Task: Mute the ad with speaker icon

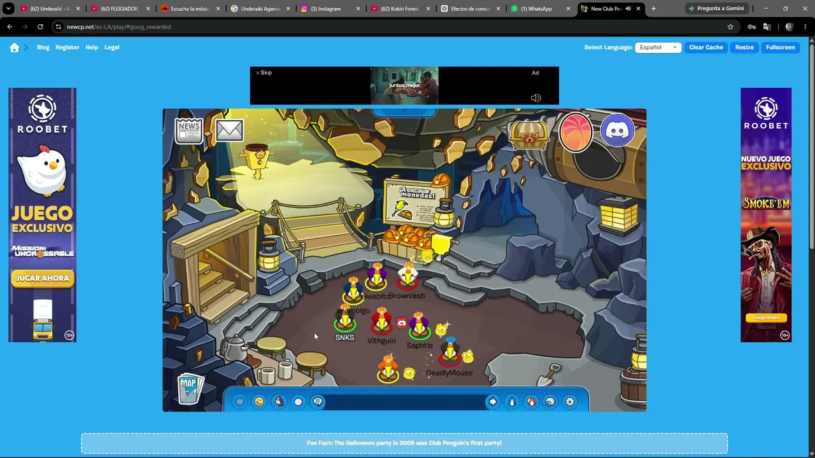Action: 536,98
